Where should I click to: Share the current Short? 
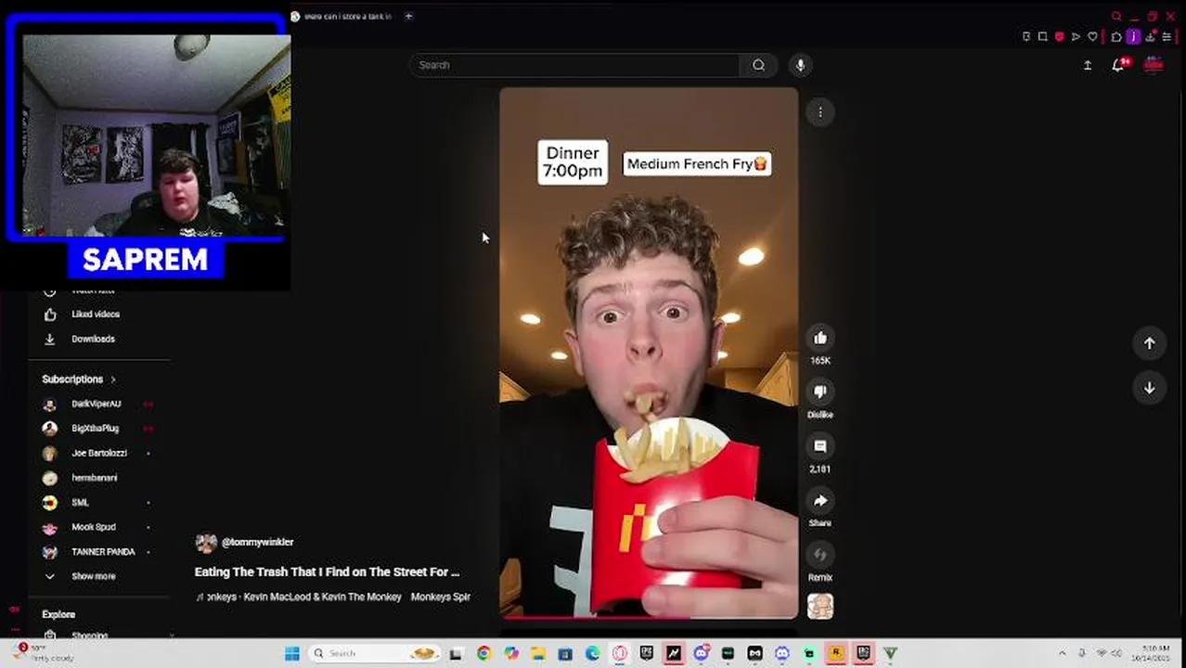pyautogui.click(x=820, y=501)
